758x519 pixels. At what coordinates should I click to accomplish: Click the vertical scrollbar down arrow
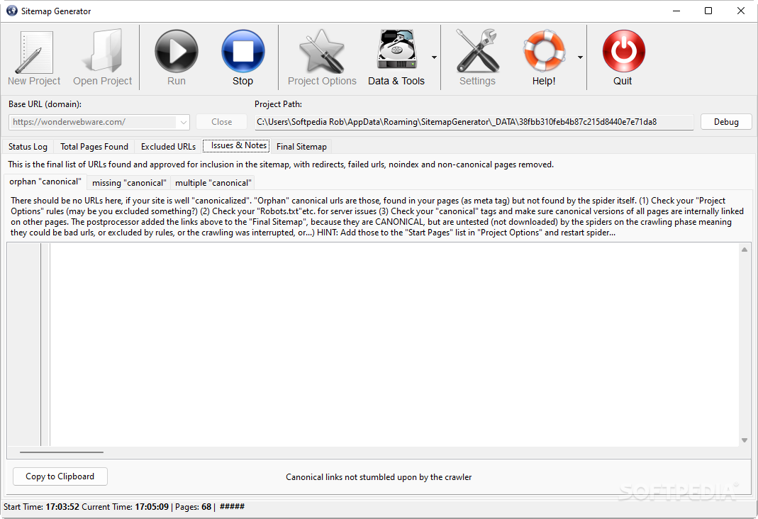[745, 440]
